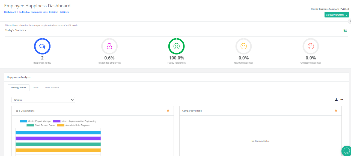Toggle favorite star on Comparative Ratio
Viewport: 351px width, 156px height.
(336, 110)
